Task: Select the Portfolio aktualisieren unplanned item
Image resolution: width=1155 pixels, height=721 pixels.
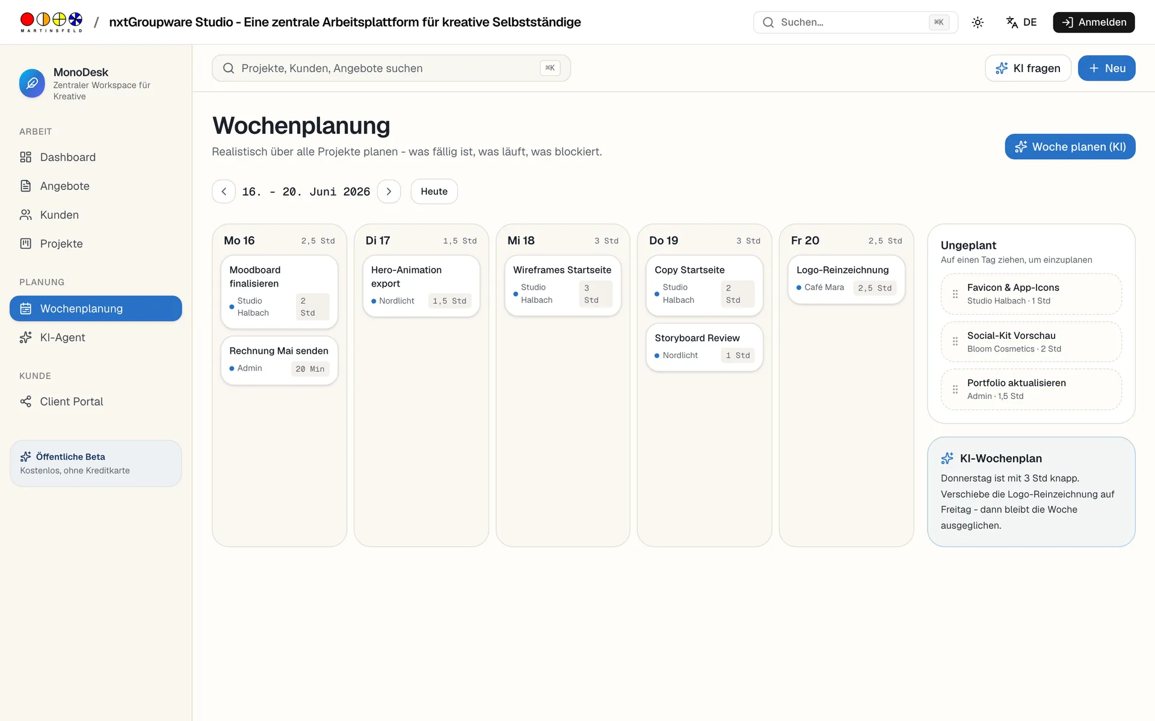Action: coord(1031,389)
